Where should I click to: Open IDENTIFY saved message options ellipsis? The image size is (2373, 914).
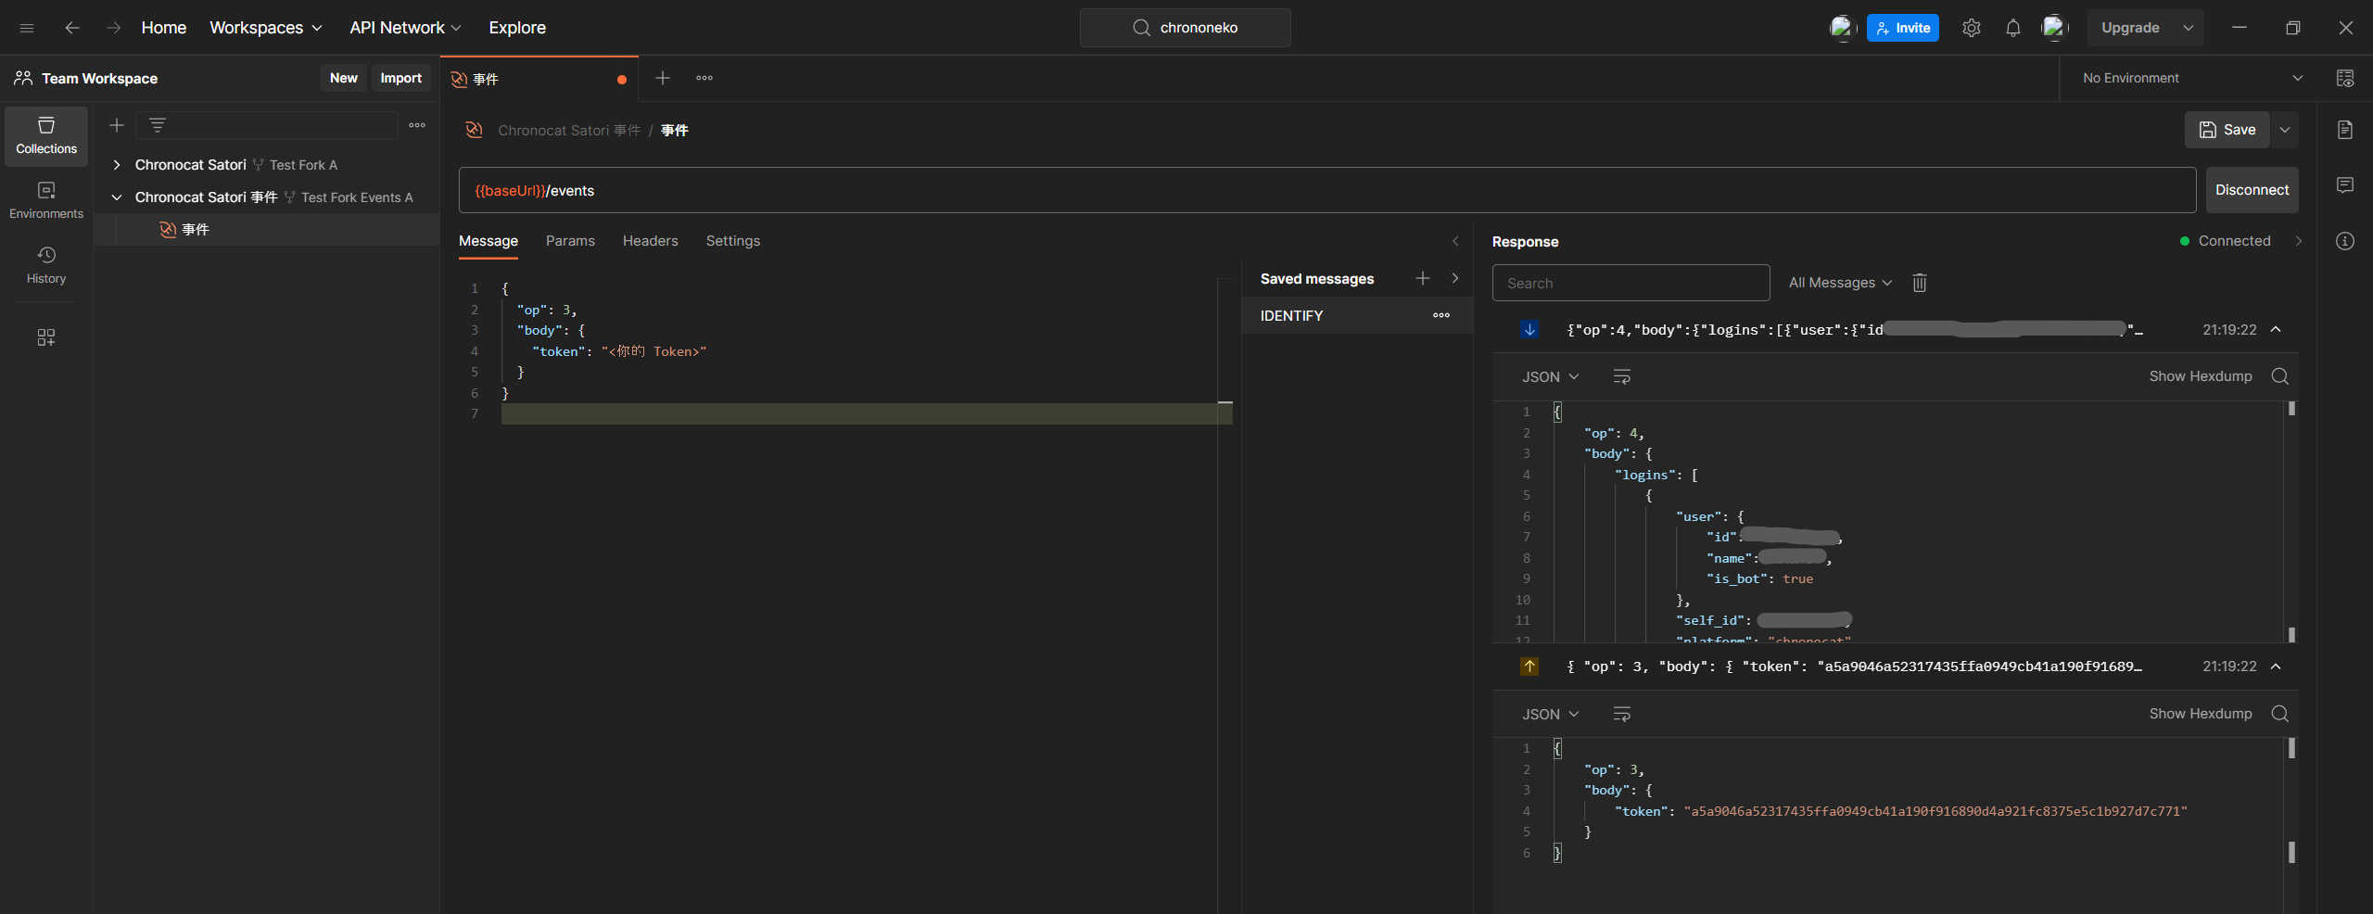[x=1441, y=315]
